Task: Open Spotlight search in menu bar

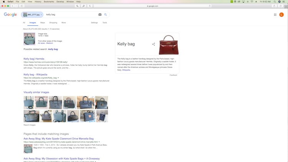Action: point(275,2)
